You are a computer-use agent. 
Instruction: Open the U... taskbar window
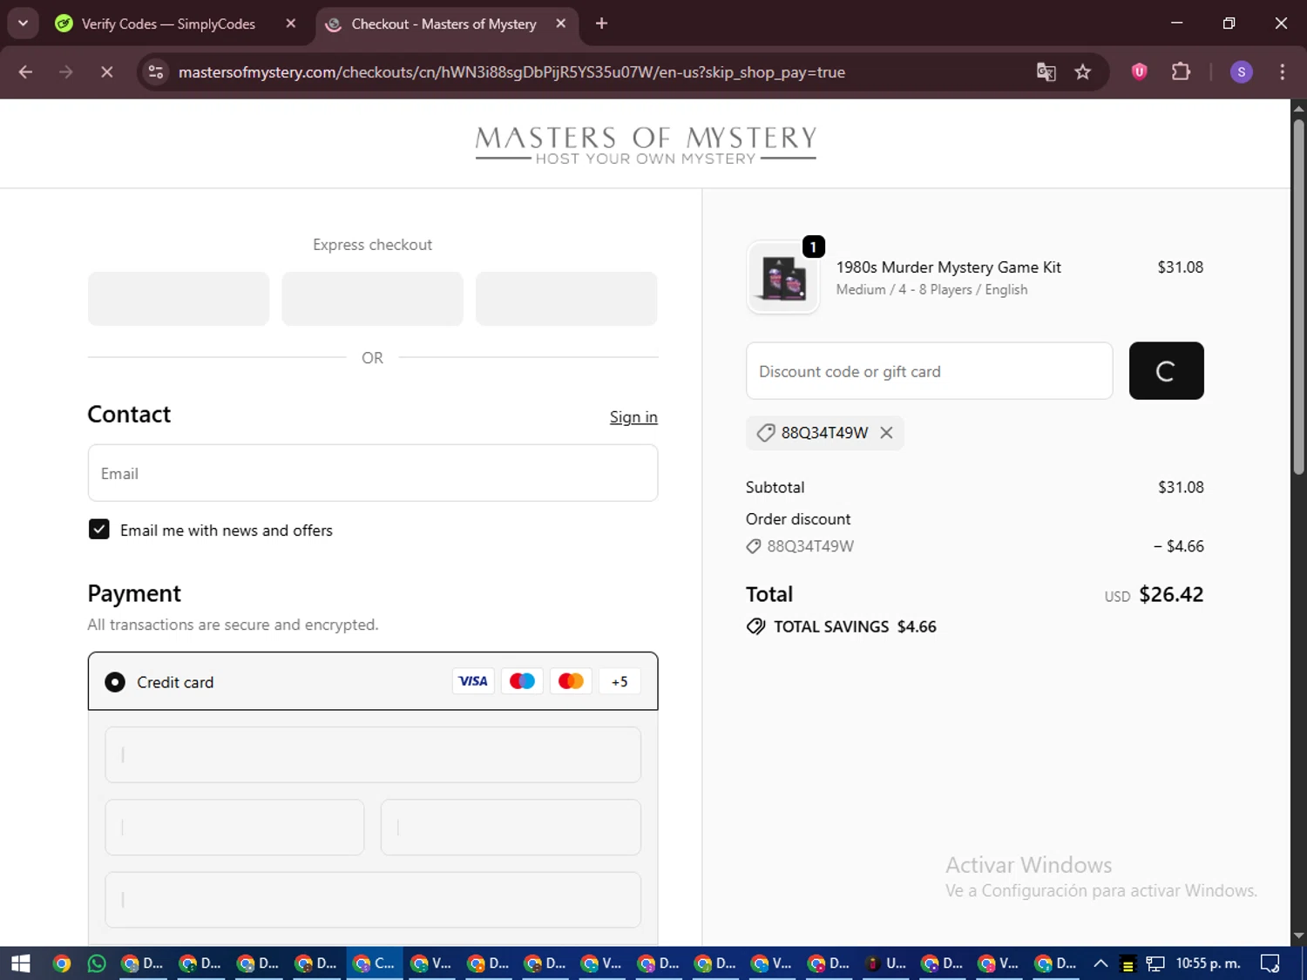(x=885, y=963)
